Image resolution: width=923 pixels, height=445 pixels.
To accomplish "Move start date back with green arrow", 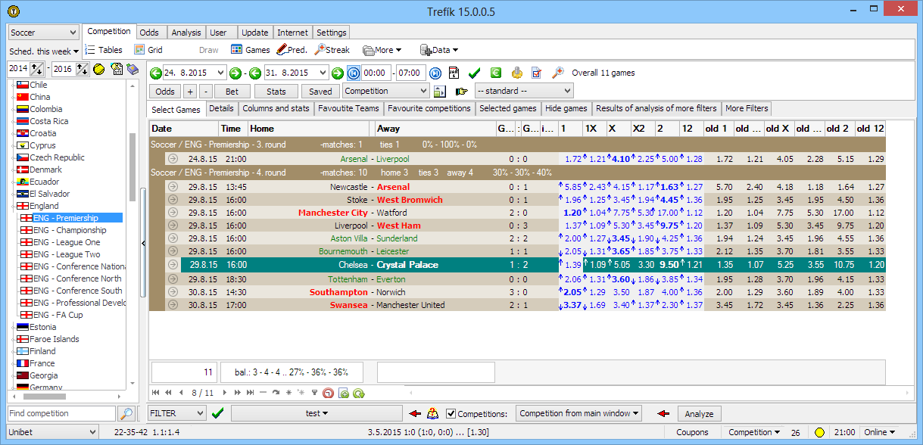I will coord(156,73).
